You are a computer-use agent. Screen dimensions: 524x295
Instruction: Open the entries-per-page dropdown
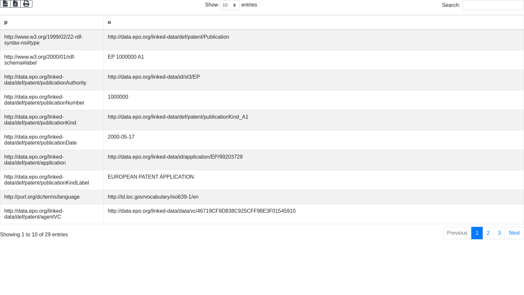click(x=230, y=5)
